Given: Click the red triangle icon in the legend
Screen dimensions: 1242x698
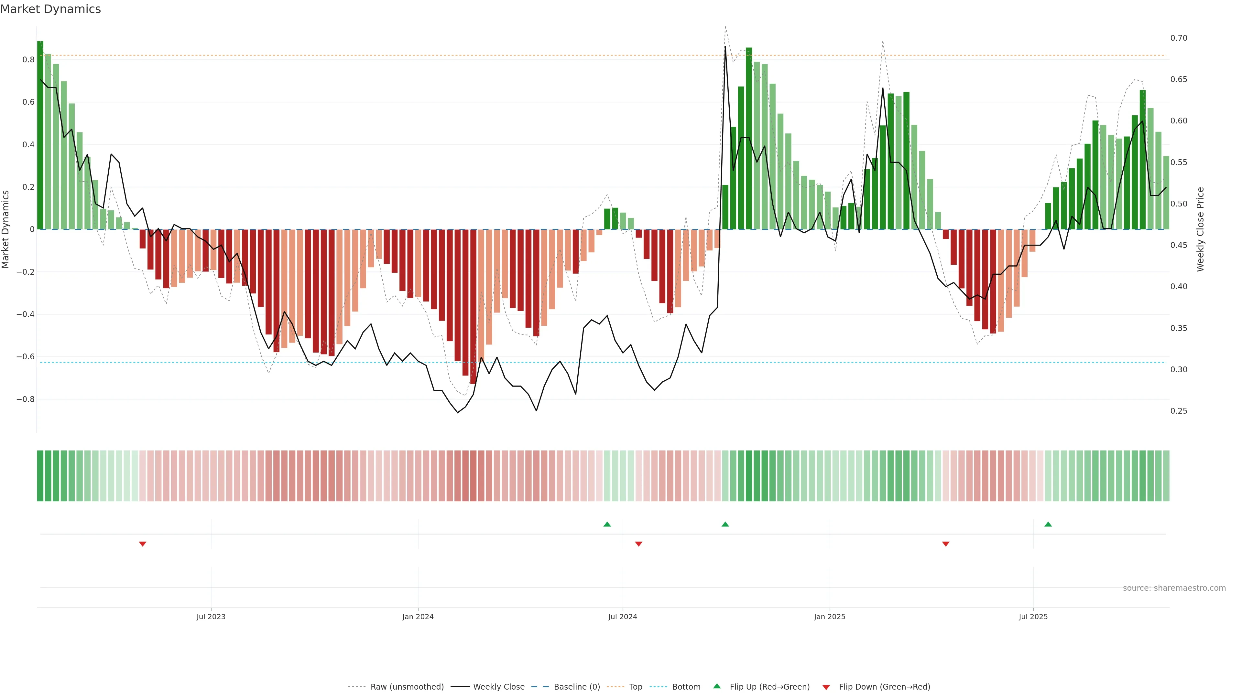Looking at the screenshot, I should coord(826,687).
